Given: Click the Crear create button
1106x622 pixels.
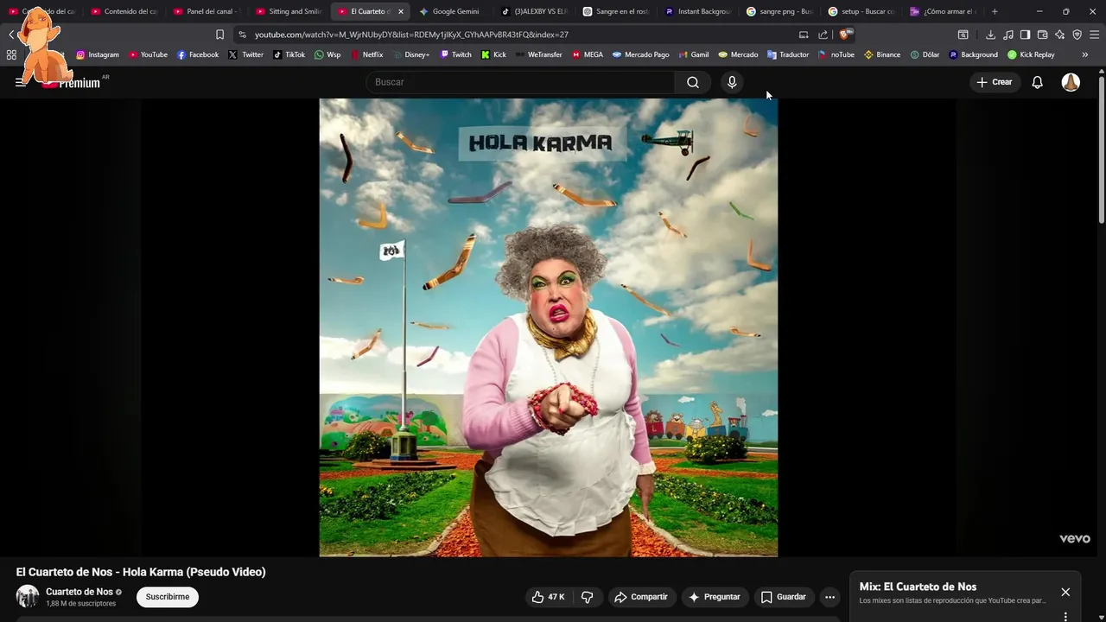Looking at the screenshot, I should [x=995, y=82].
